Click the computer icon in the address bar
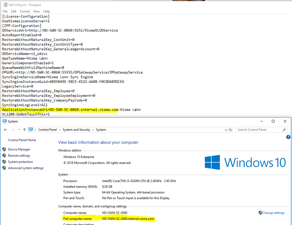Screen dimensions: 292x225 pos(31,130)
